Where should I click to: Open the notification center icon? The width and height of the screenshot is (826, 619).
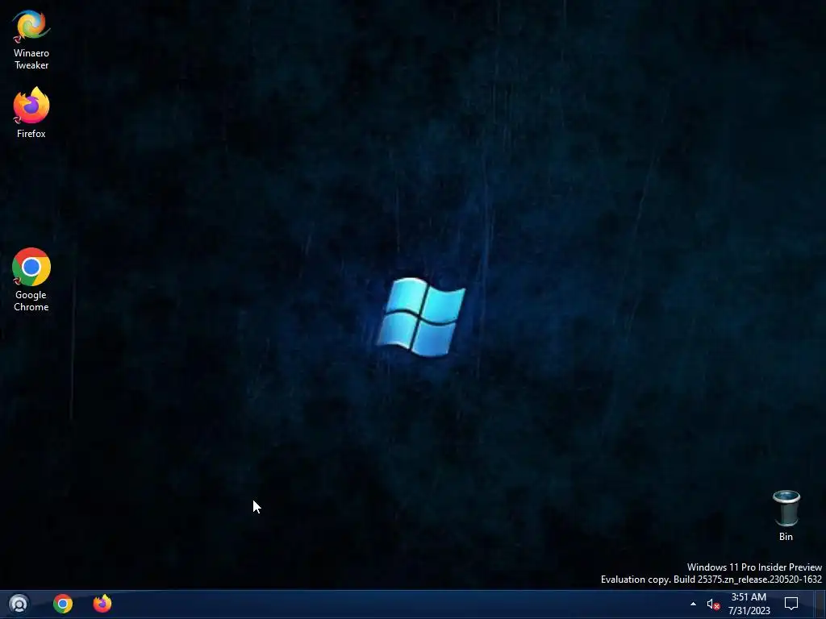point(791,604)
